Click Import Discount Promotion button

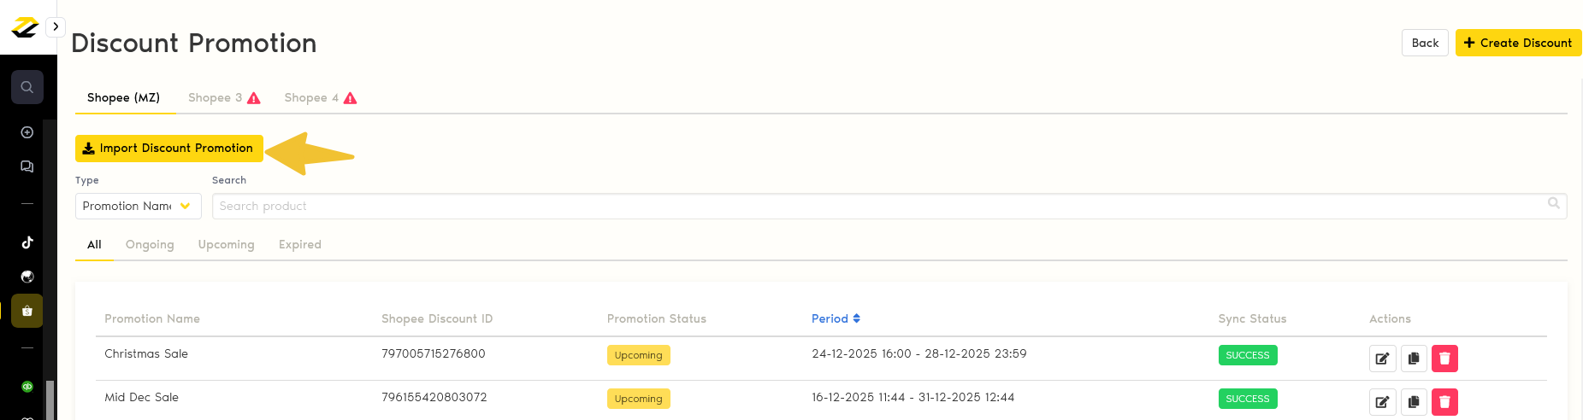(x=169, y=149)
